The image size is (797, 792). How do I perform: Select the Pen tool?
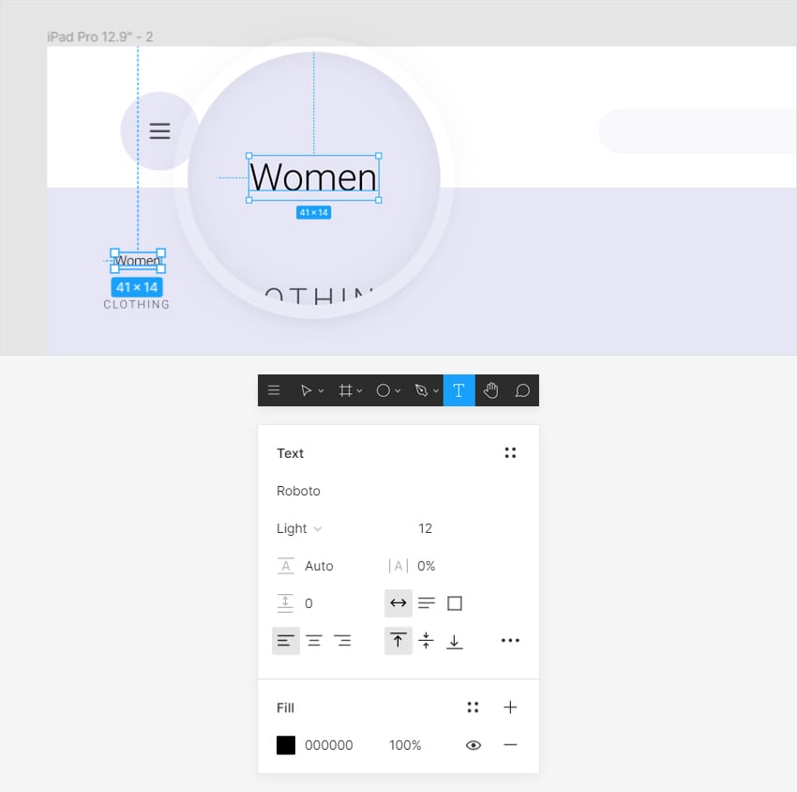point(421,390)
